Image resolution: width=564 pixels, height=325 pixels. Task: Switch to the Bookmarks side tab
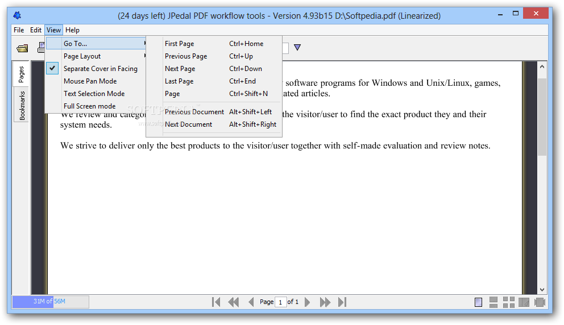22,105
